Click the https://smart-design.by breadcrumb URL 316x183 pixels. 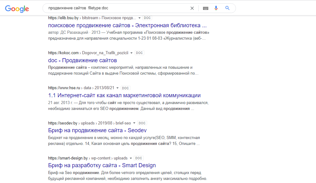[x=68, y=158]
